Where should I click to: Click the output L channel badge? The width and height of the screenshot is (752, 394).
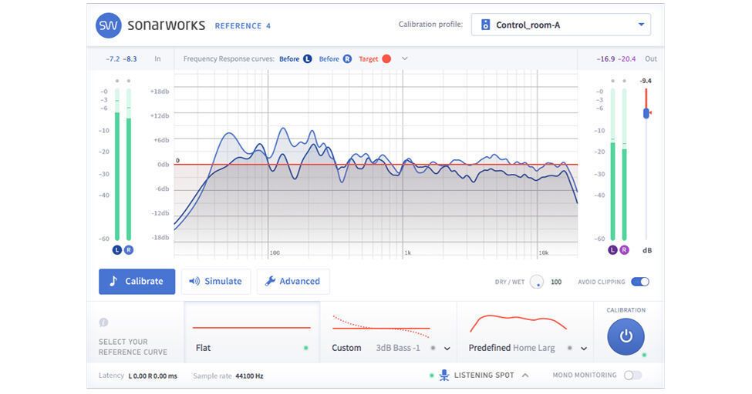(612, 250)
